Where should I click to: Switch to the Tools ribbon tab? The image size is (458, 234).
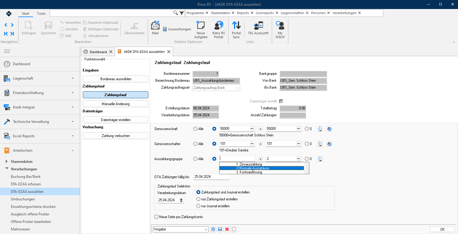click(x=41, y=14)
